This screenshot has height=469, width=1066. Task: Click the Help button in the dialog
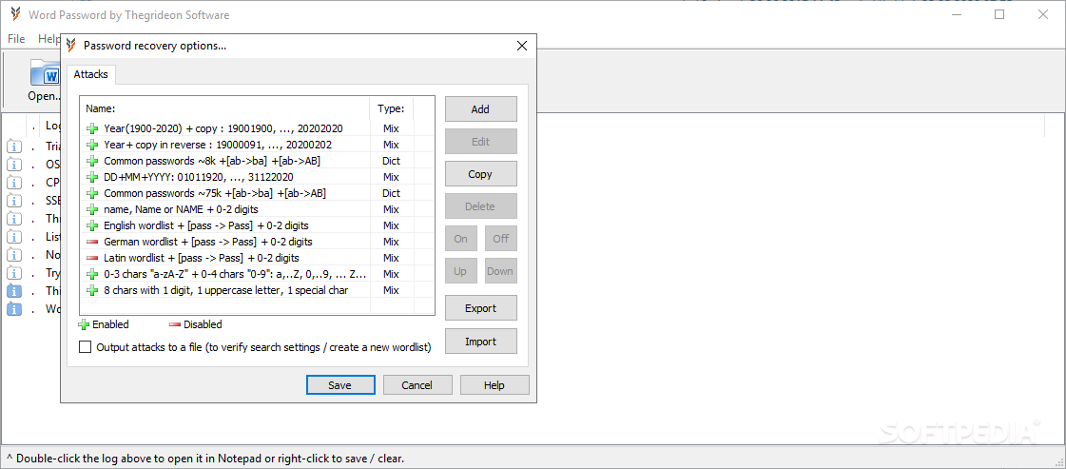click(x=494, y=384)
